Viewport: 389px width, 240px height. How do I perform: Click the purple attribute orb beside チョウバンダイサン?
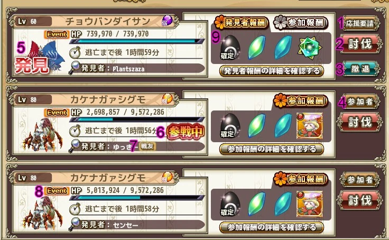pos(167,21)
